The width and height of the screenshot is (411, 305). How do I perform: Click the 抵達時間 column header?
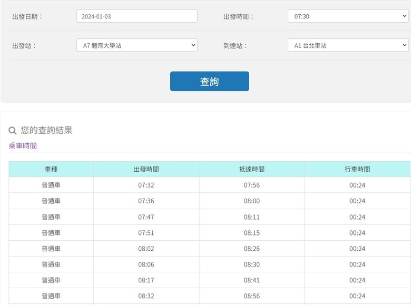(x=252, y=169)
